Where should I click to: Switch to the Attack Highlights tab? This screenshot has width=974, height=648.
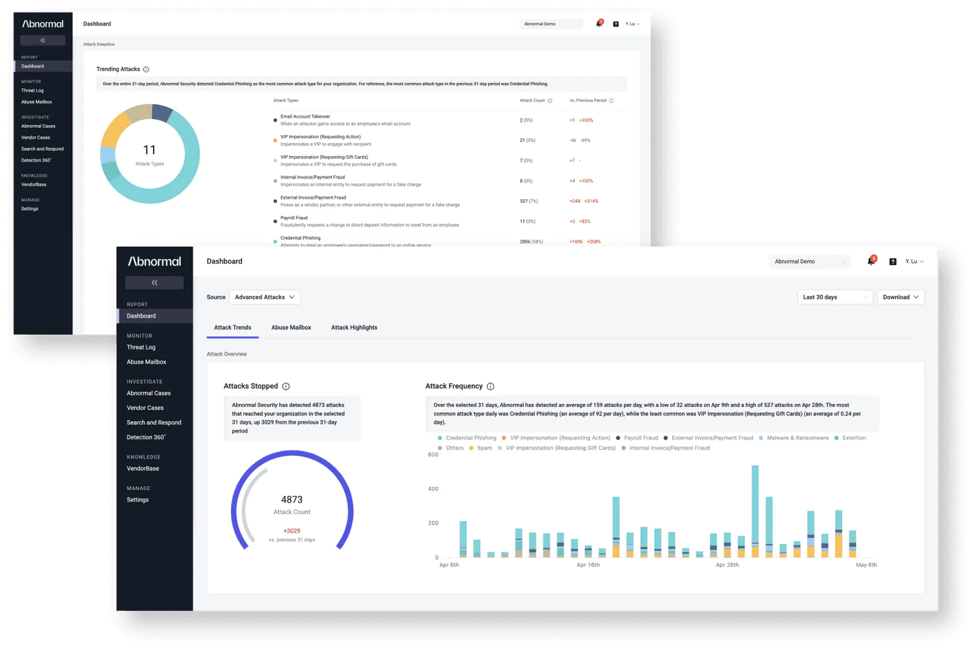354,328
